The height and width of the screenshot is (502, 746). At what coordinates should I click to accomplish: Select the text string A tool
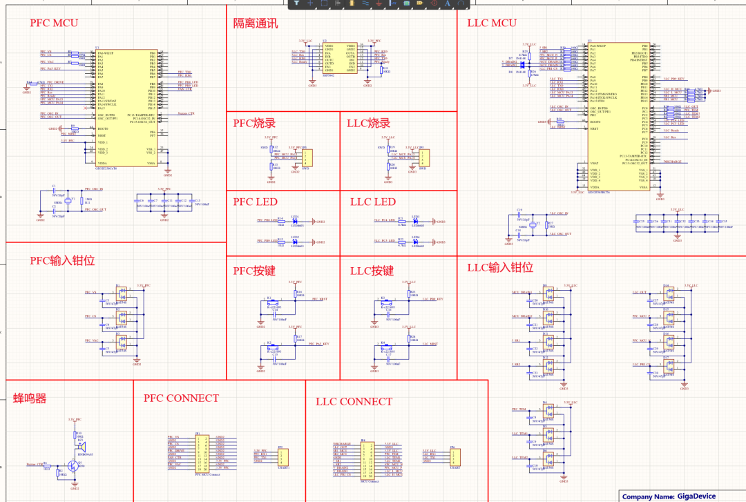point(448,3)
